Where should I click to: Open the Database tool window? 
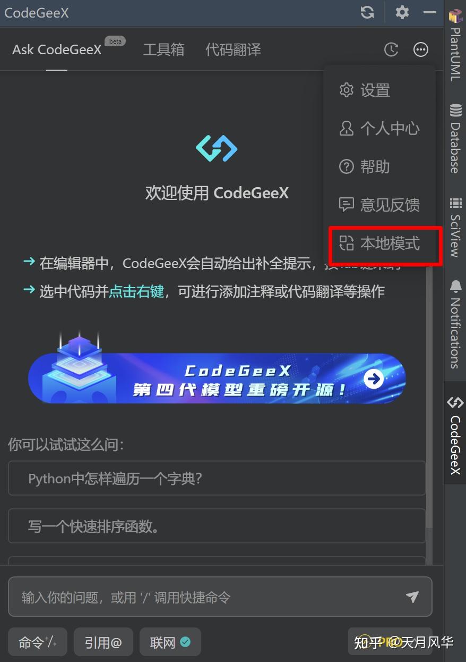455,138
